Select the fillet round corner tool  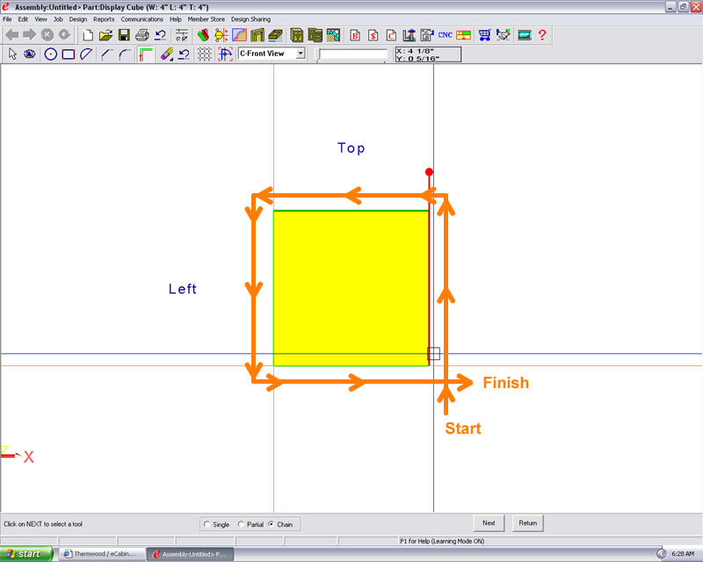pyautogui.click(x=124, y=54)
